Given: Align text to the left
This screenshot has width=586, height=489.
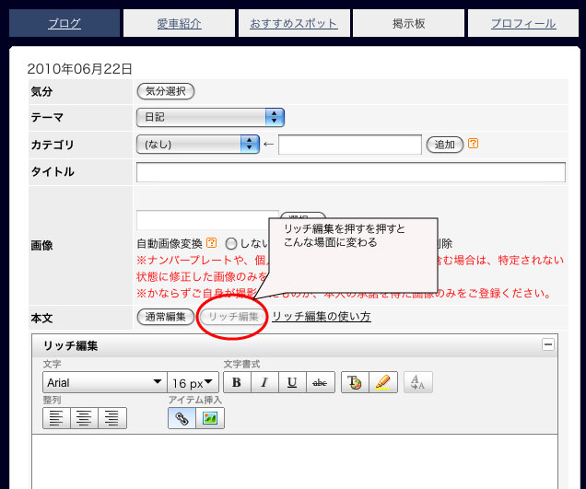Looking at the screenshot, I should [56, 418].
